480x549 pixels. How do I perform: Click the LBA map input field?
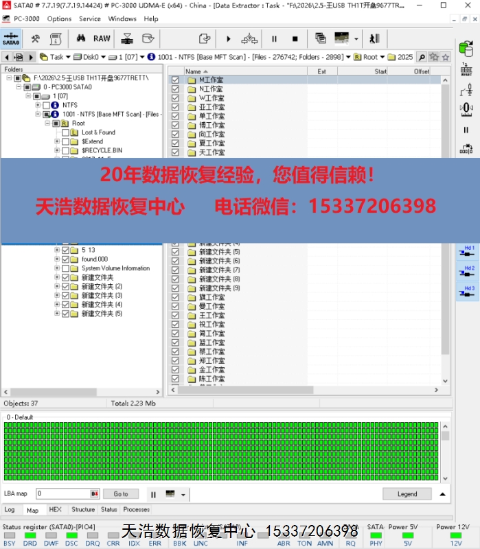[x=63, y=494]
